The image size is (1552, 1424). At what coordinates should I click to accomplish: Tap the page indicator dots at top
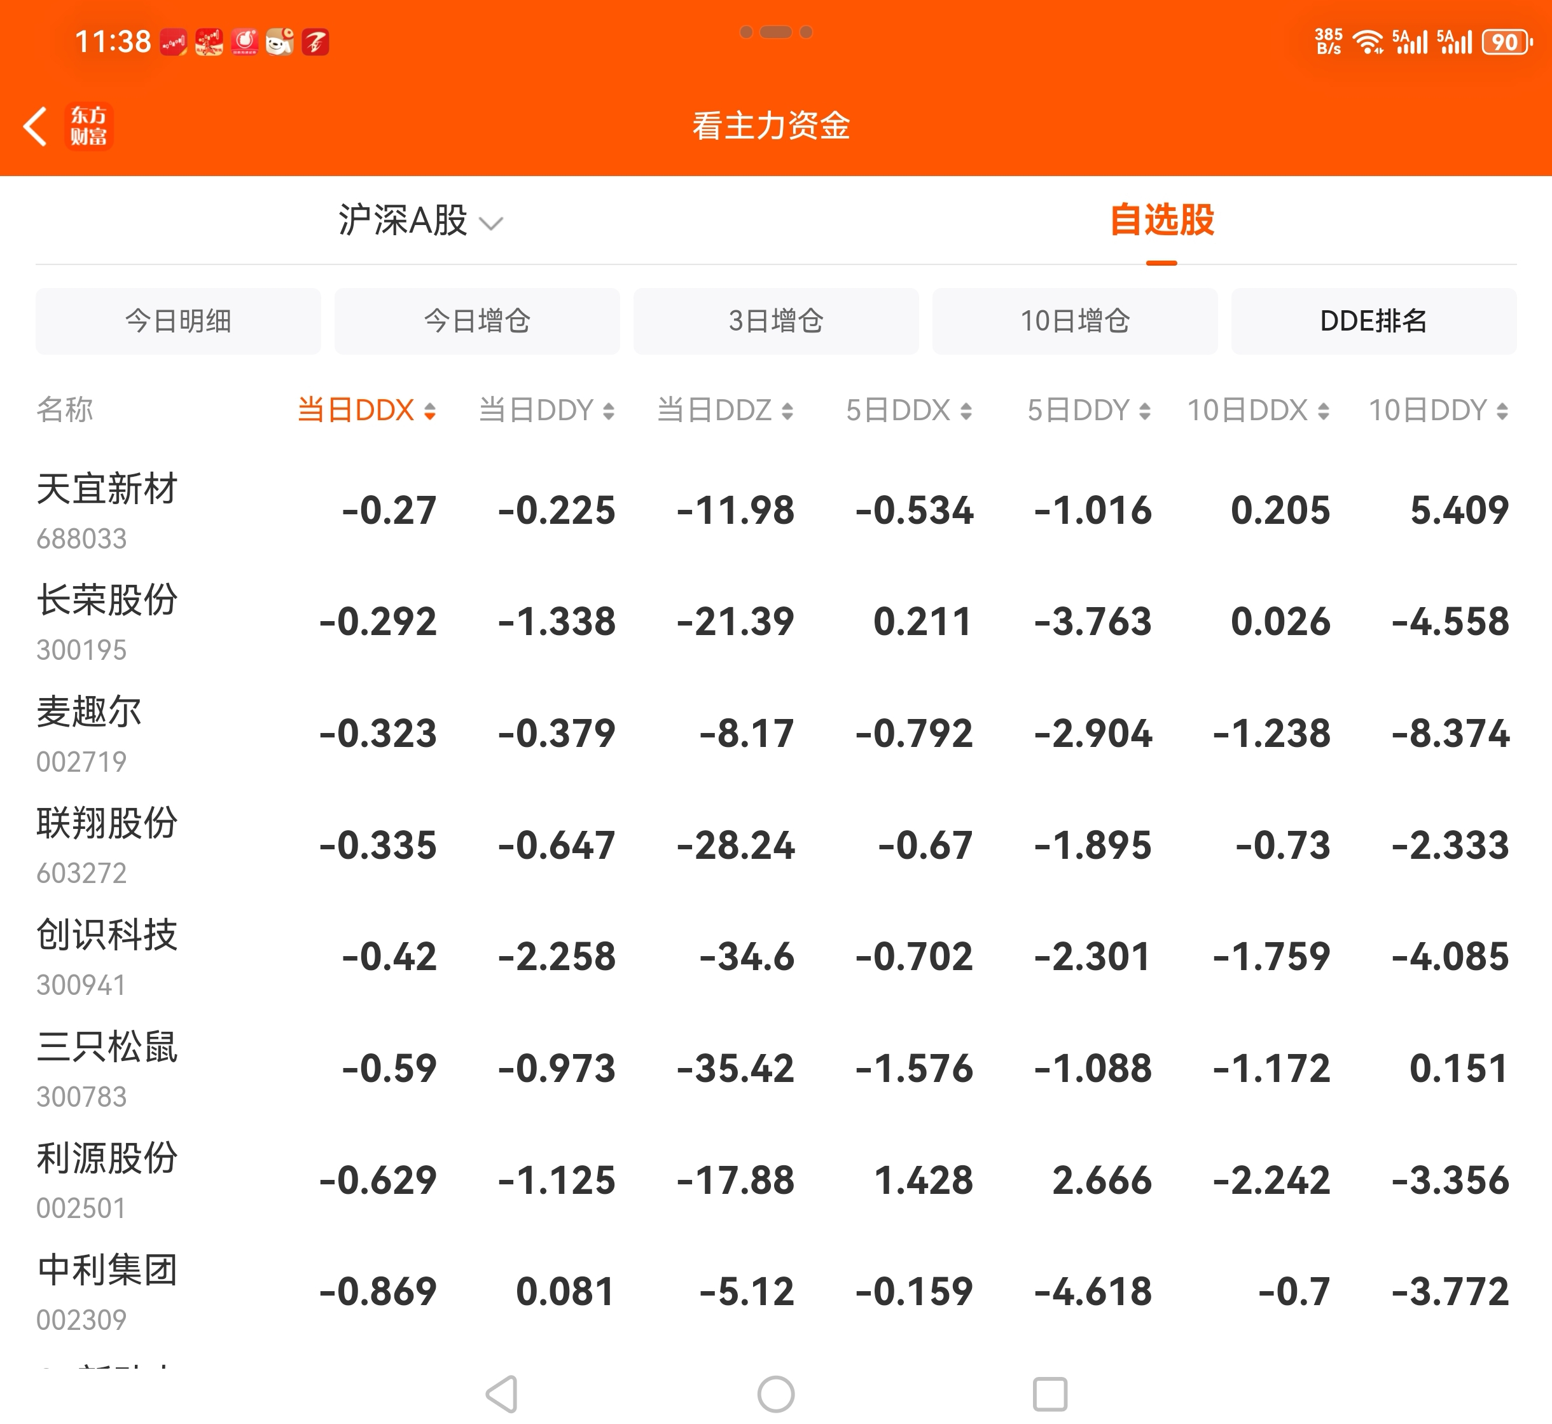pos(775,32)
